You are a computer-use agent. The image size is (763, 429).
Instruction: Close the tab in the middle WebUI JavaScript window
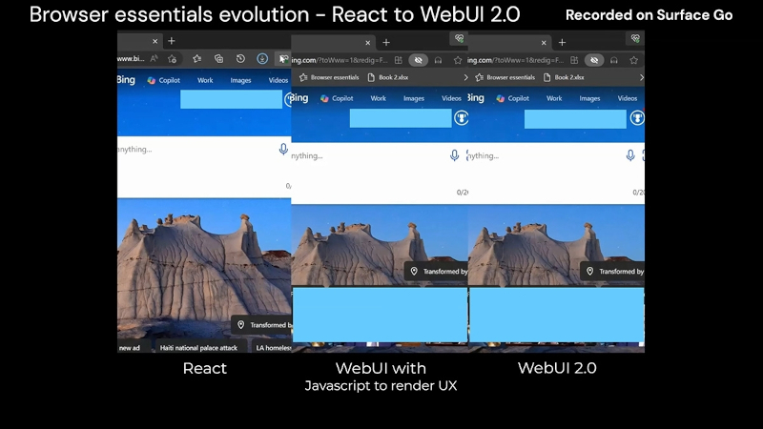point(368,43)
